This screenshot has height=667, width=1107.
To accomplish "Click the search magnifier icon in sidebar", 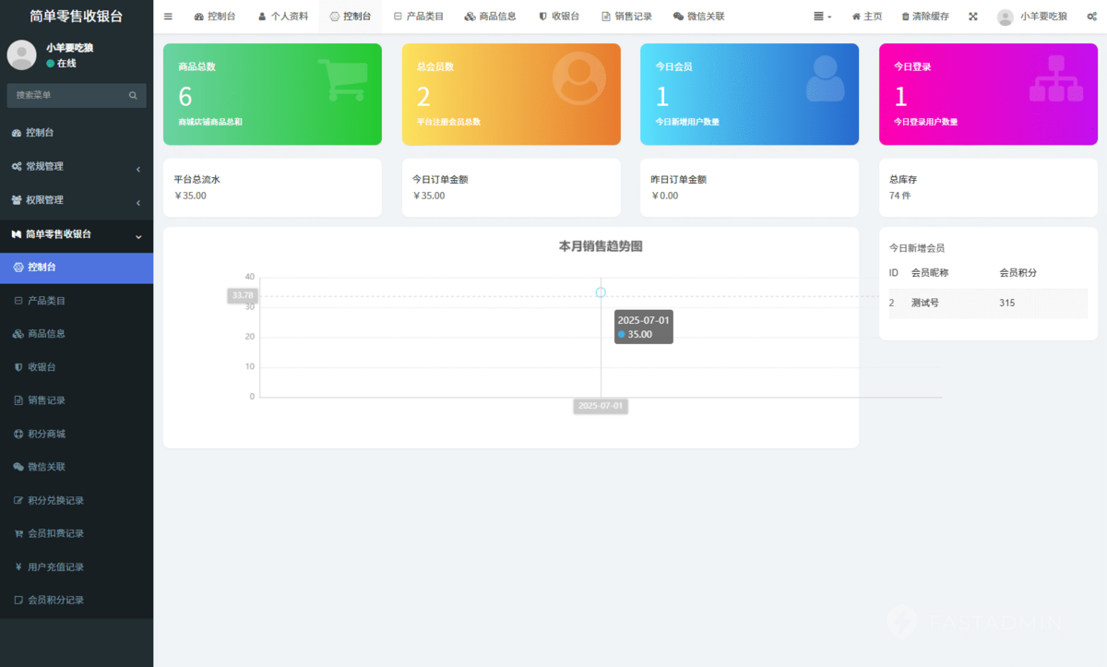I will coord(133,95).
